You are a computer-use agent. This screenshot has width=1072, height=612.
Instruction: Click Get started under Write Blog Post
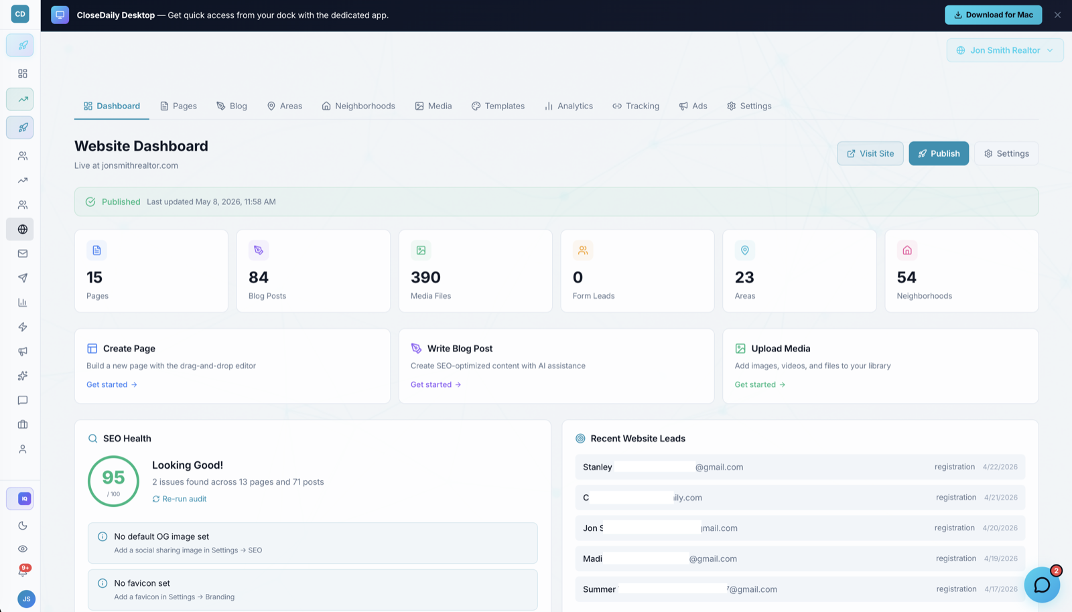click(436, 384)
